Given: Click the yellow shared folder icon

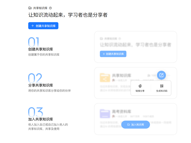Looking at the screenshot, I should pos(105,78).
